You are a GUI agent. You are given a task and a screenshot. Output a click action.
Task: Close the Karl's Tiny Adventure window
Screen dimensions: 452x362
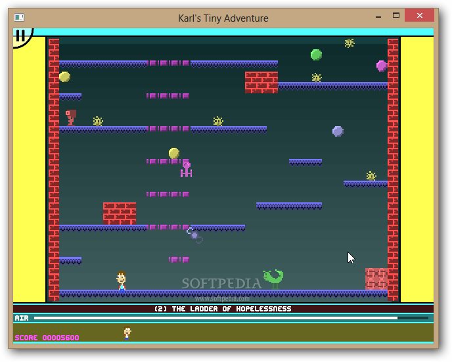(x=419, y=15)
